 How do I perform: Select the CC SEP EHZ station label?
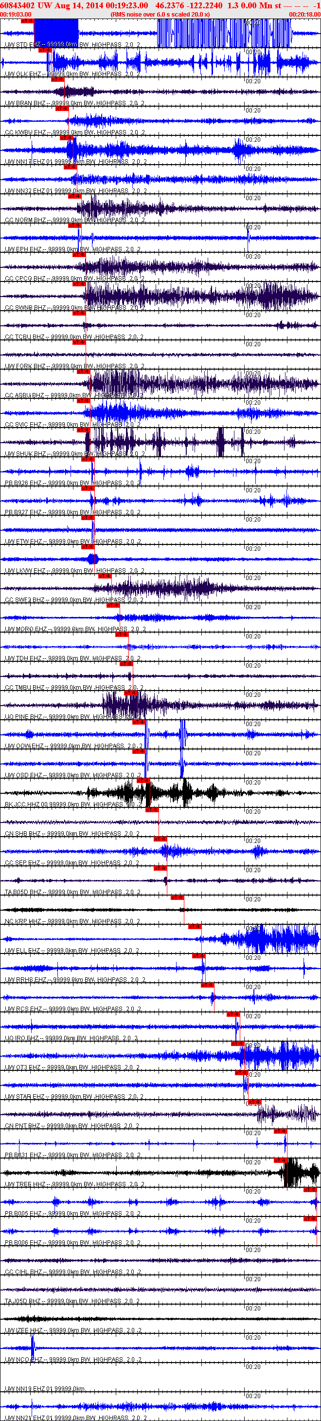click(72, 863)
